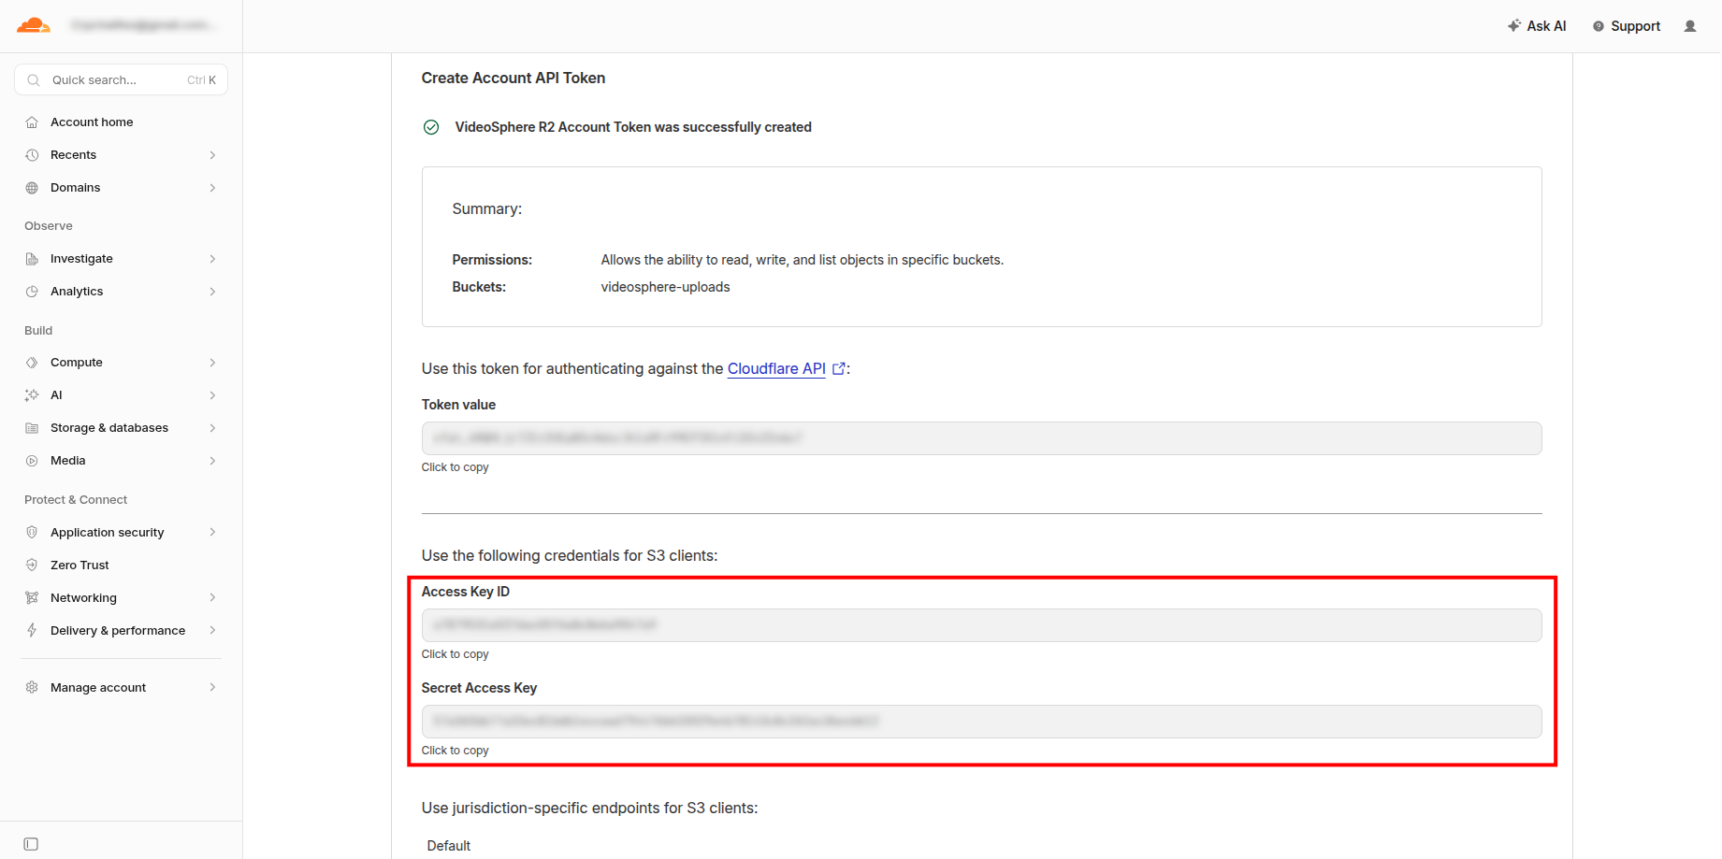
Task: Click the Account home house icon
Action: coord(32,122)
